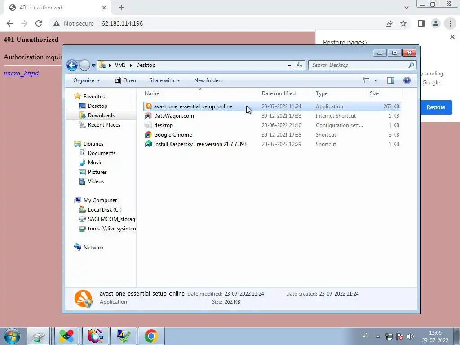Image resolution: width=460 pixels, height=345 pixels.
Task: Open Downloads in navigation pane
Action: tap(101, 115)
